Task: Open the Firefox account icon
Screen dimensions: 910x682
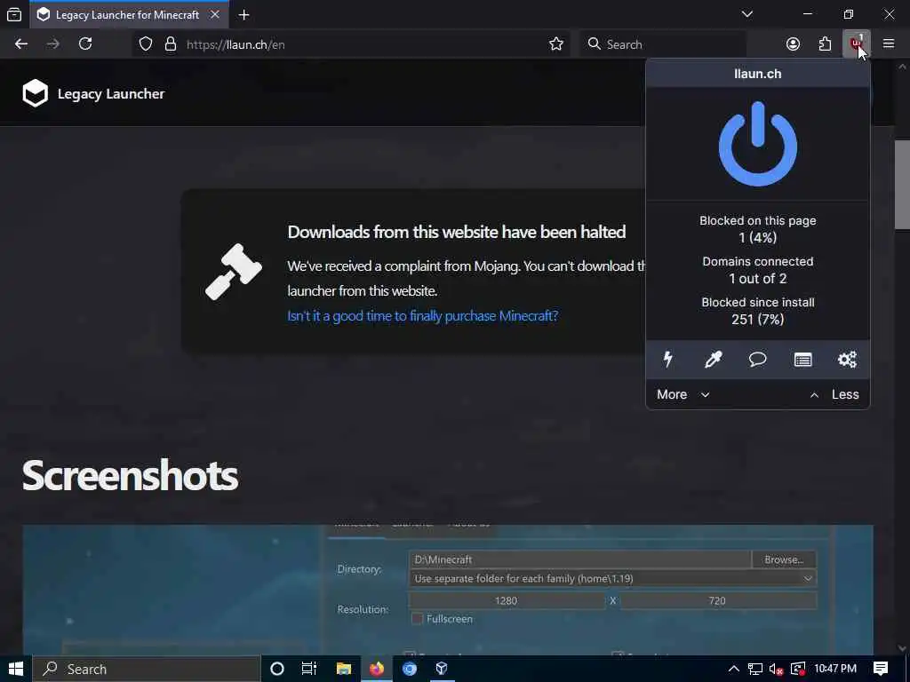Action: [x=793, y=44]
